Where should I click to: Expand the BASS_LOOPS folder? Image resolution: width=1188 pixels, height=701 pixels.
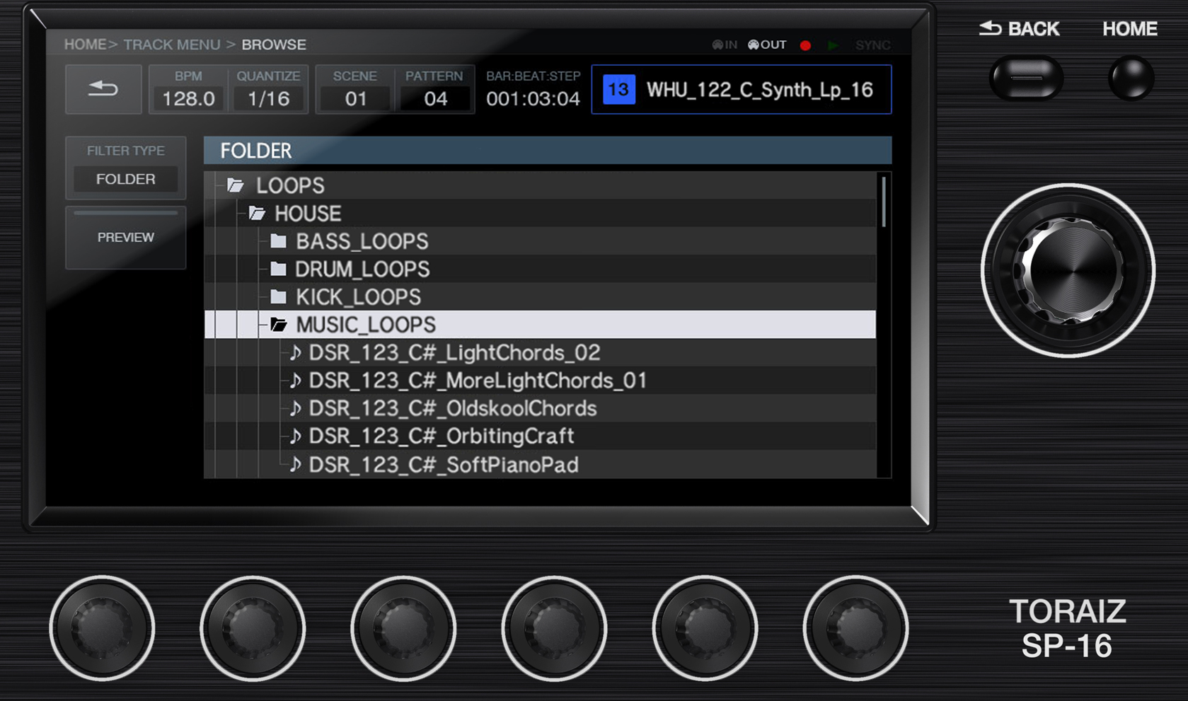[x=362, y=241]
